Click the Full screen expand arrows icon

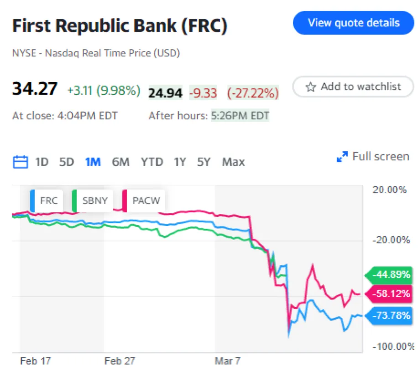(342, 157)
